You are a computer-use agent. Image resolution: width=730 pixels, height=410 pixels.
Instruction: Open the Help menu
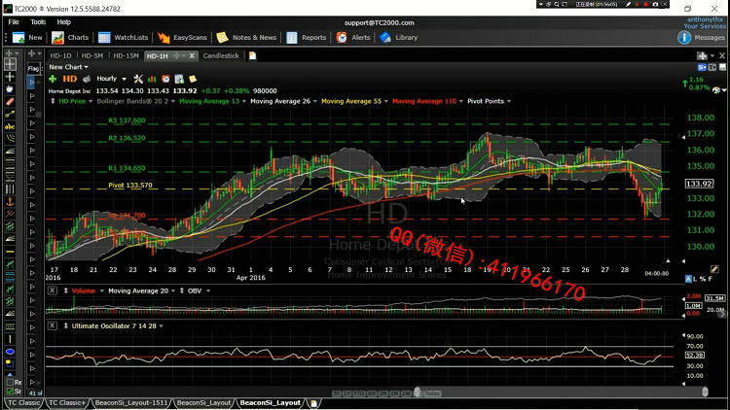64,21
